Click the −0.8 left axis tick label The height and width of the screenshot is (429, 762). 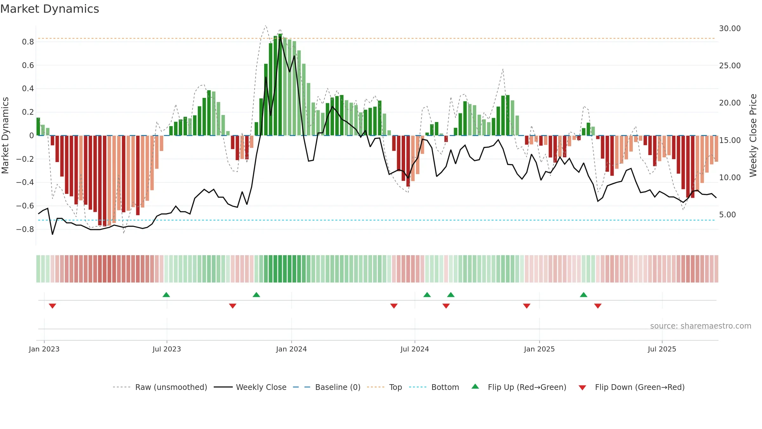click(25, 229)
